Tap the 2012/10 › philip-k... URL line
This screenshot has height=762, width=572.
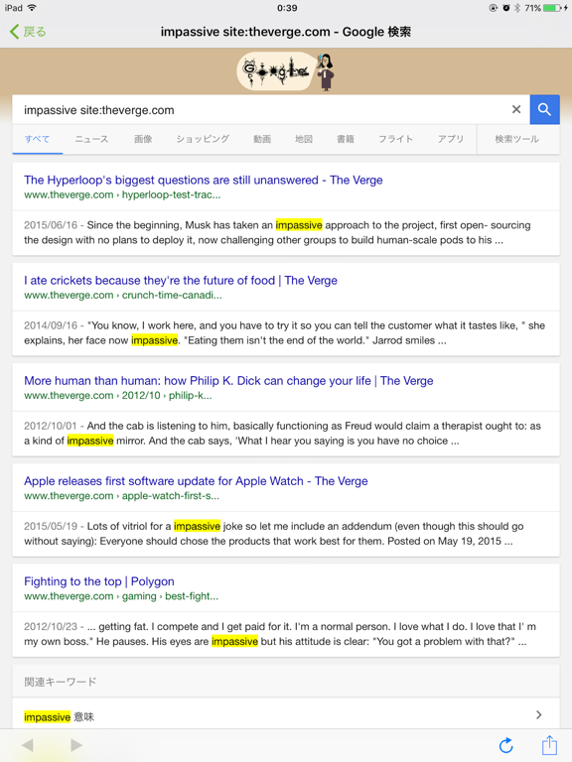[118, 396]
